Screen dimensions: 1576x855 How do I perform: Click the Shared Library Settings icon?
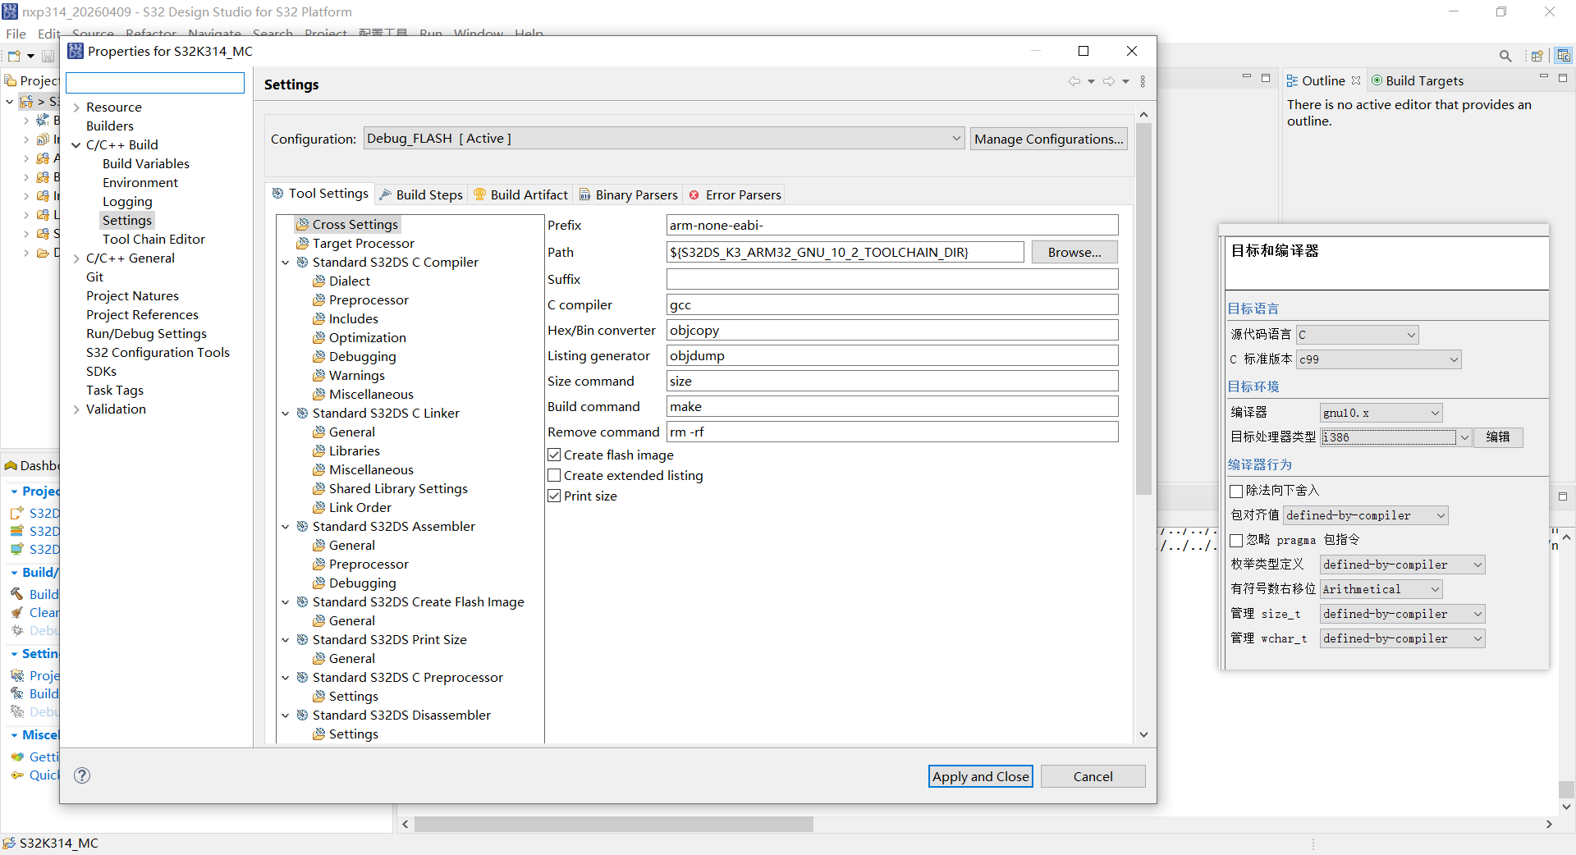click(318, 488)
